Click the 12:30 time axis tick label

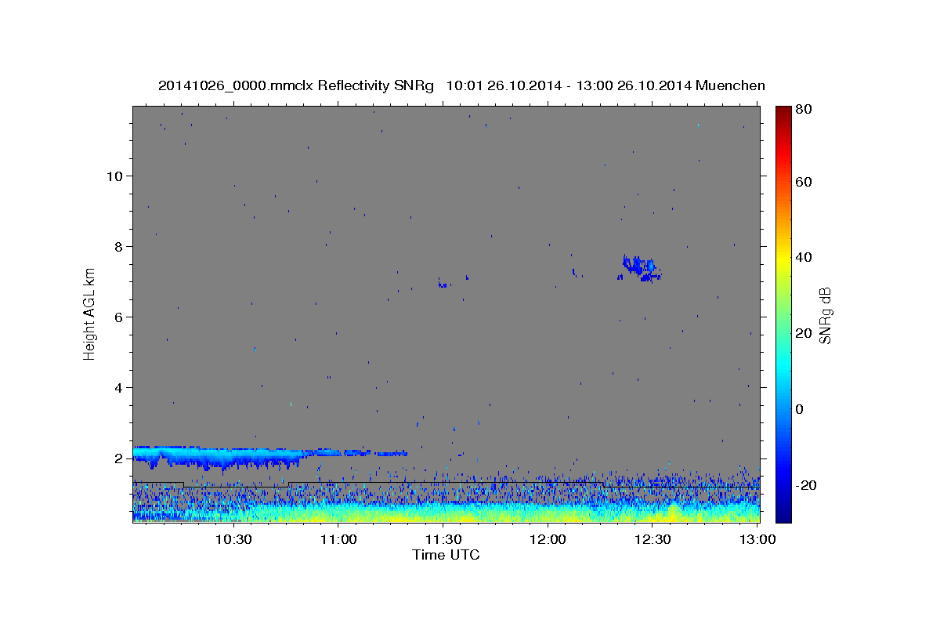653,539
